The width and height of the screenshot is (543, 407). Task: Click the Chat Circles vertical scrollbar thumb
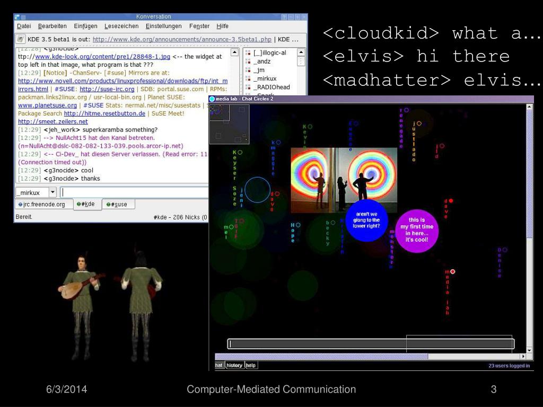pyautogui.click(x=529, y=174)
